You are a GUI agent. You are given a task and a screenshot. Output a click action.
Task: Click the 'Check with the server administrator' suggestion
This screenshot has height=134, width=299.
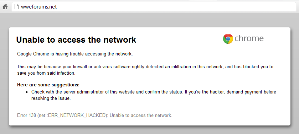click(107, 92)
